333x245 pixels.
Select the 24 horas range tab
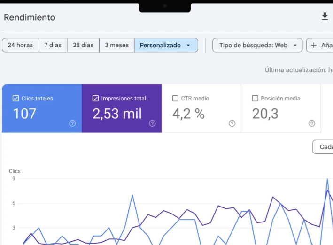click(x=20, y=45)
